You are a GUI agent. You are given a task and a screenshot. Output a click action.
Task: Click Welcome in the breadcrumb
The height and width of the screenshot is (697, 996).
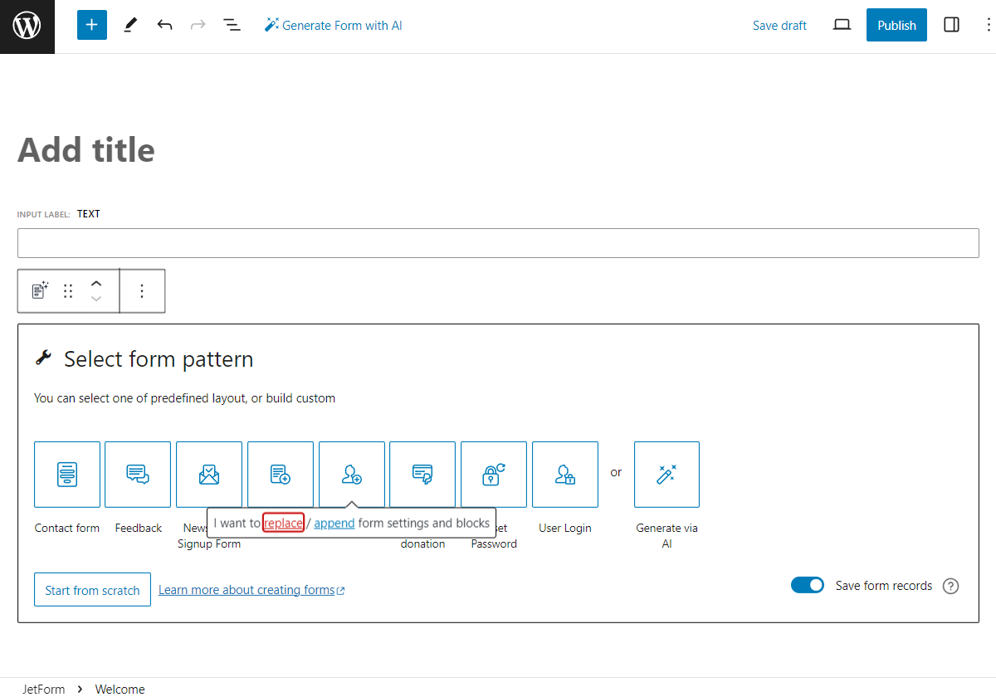point(120,689)
